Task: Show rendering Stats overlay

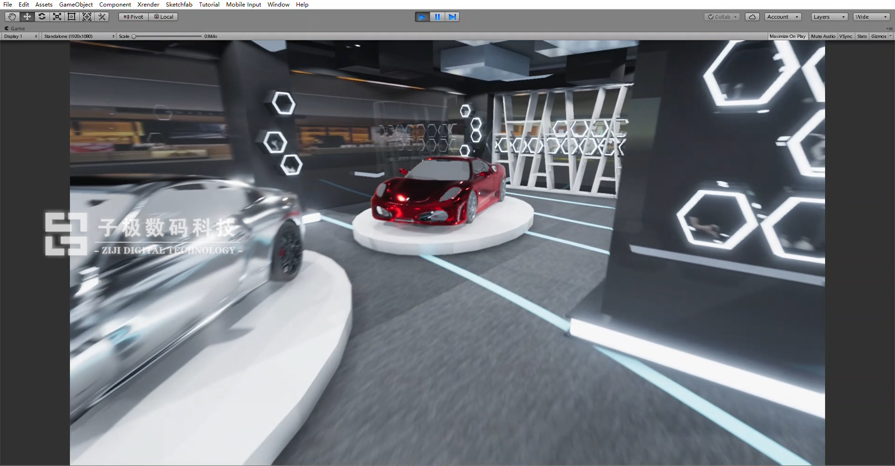Action: (861, 36)
